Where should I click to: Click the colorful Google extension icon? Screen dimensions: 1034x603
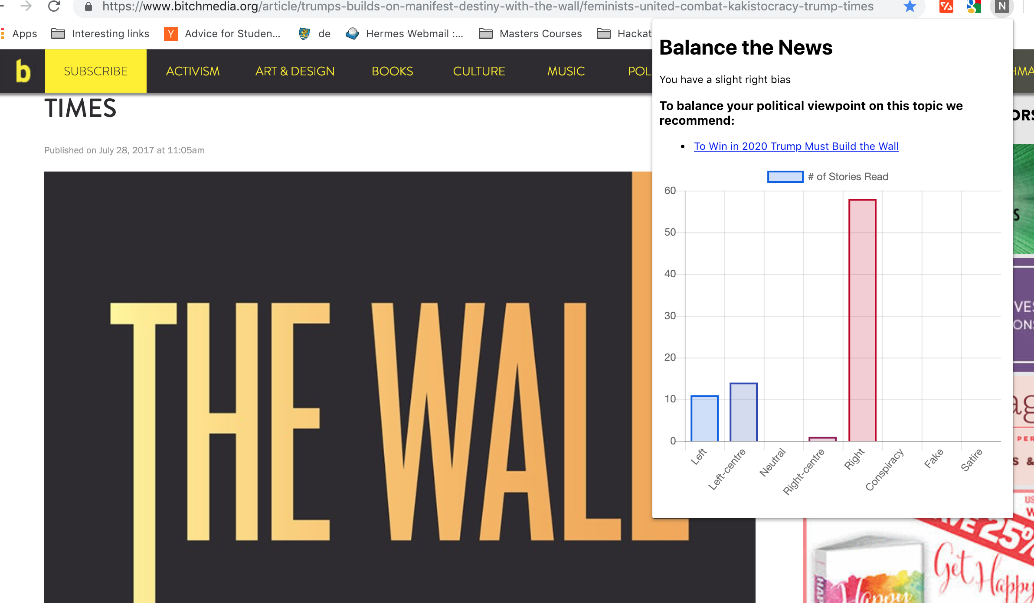tap(974, 6)
